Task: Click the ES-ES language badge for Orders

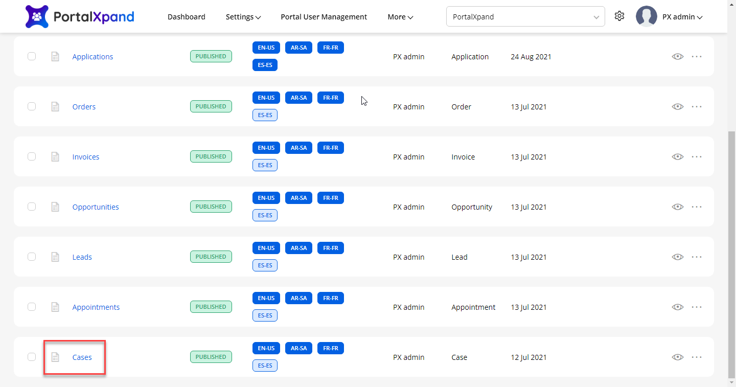Action: click(x=265, y=115)
